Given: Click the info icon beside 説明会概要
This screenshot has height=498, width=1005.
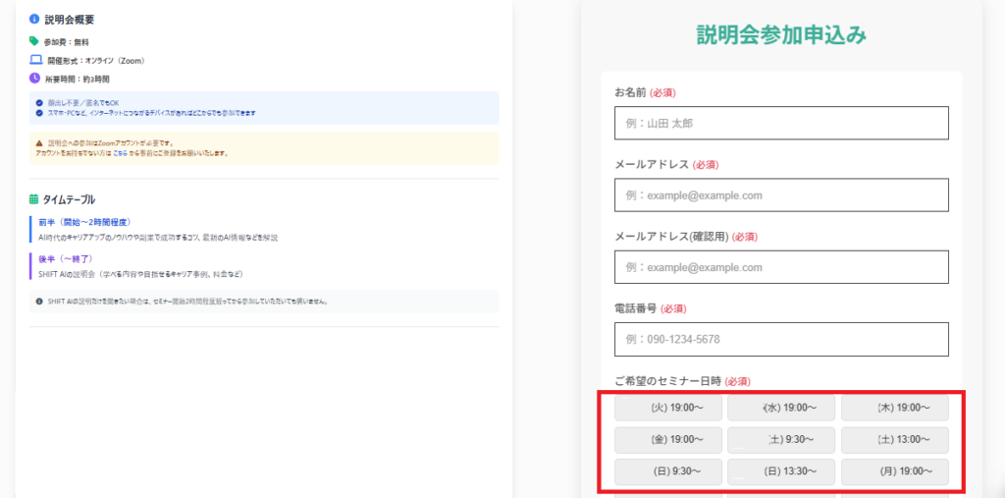Looking at the screenshot, I should pos(34,20).
